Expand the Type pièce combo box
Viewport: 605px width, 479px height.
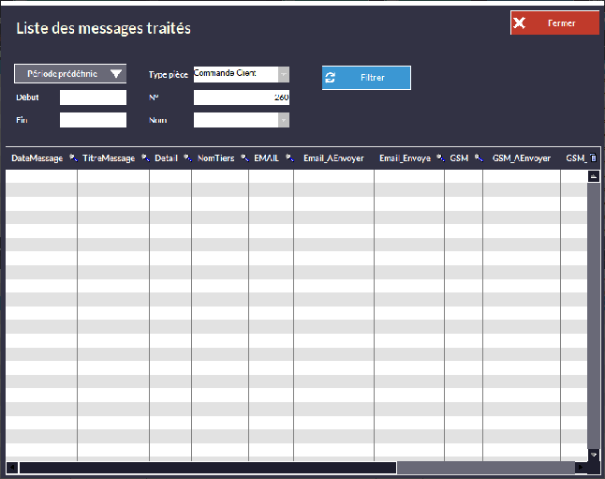(283, 74)
